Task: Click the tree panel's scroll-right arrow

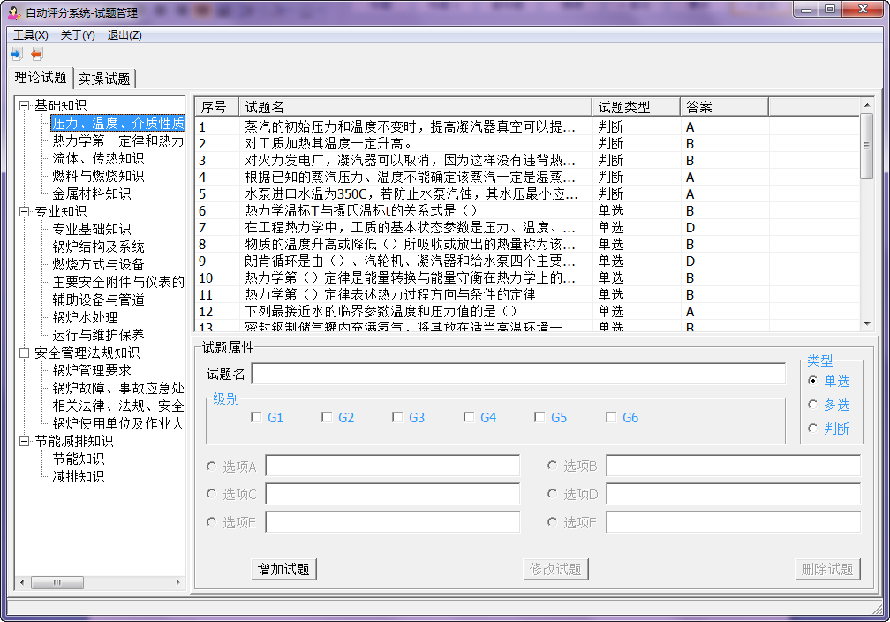Action: (x=178, y=583)
